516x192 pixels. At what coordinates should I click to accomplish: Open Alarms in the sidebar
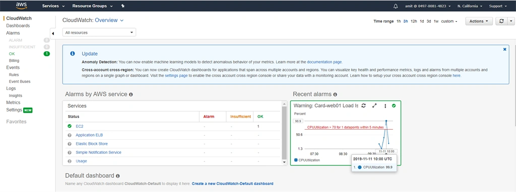point(13,33)
